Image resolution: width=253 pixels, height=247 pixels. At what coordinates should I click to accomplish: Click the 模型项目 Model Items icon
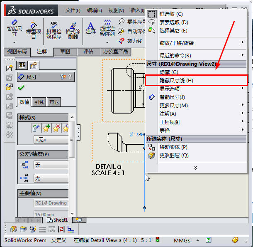click(34, 30)
